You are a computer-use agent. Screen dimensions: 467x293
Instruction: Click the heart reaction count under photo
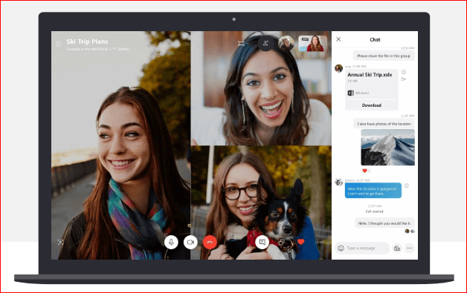point(366,171)
